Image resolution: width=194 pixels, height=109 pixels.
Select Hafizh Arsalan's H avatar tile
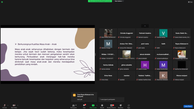(145, 65)
